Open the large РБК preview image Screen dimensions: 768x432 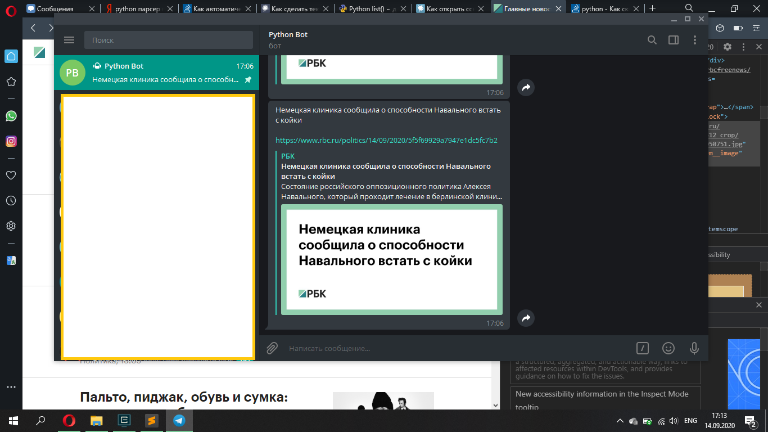click(x=392, y=259)
